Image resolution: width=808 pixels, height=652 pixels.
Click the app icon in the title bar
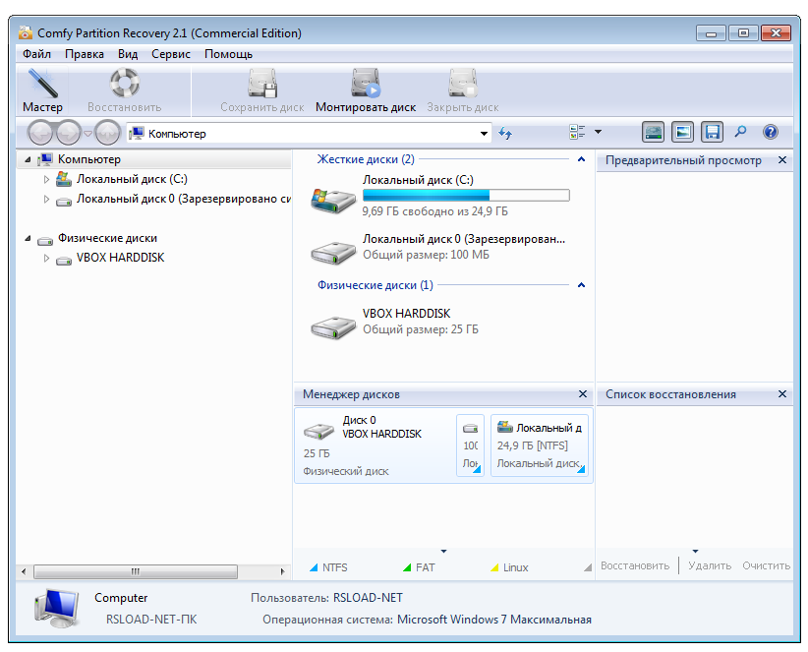pos(26,32)
